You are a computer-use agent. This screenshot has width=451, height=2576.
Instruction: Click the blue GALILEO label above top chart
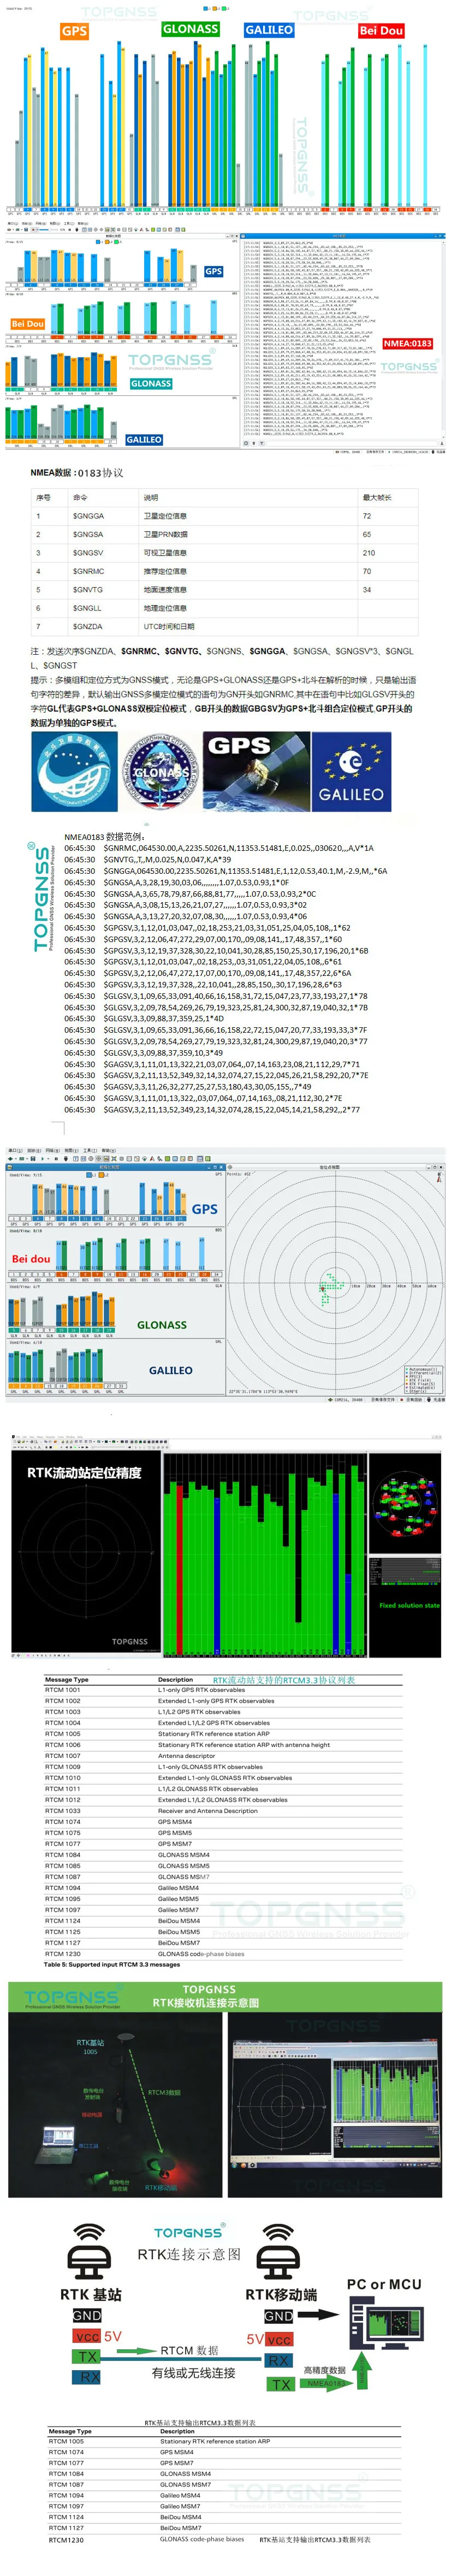click(269, 30)
